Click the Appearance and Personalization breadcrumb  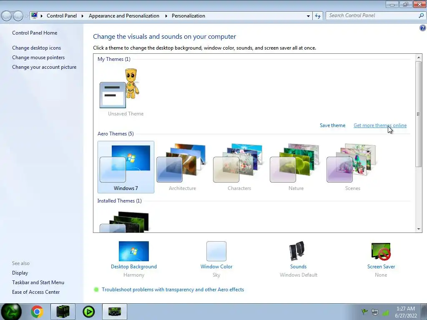(124, 16)
